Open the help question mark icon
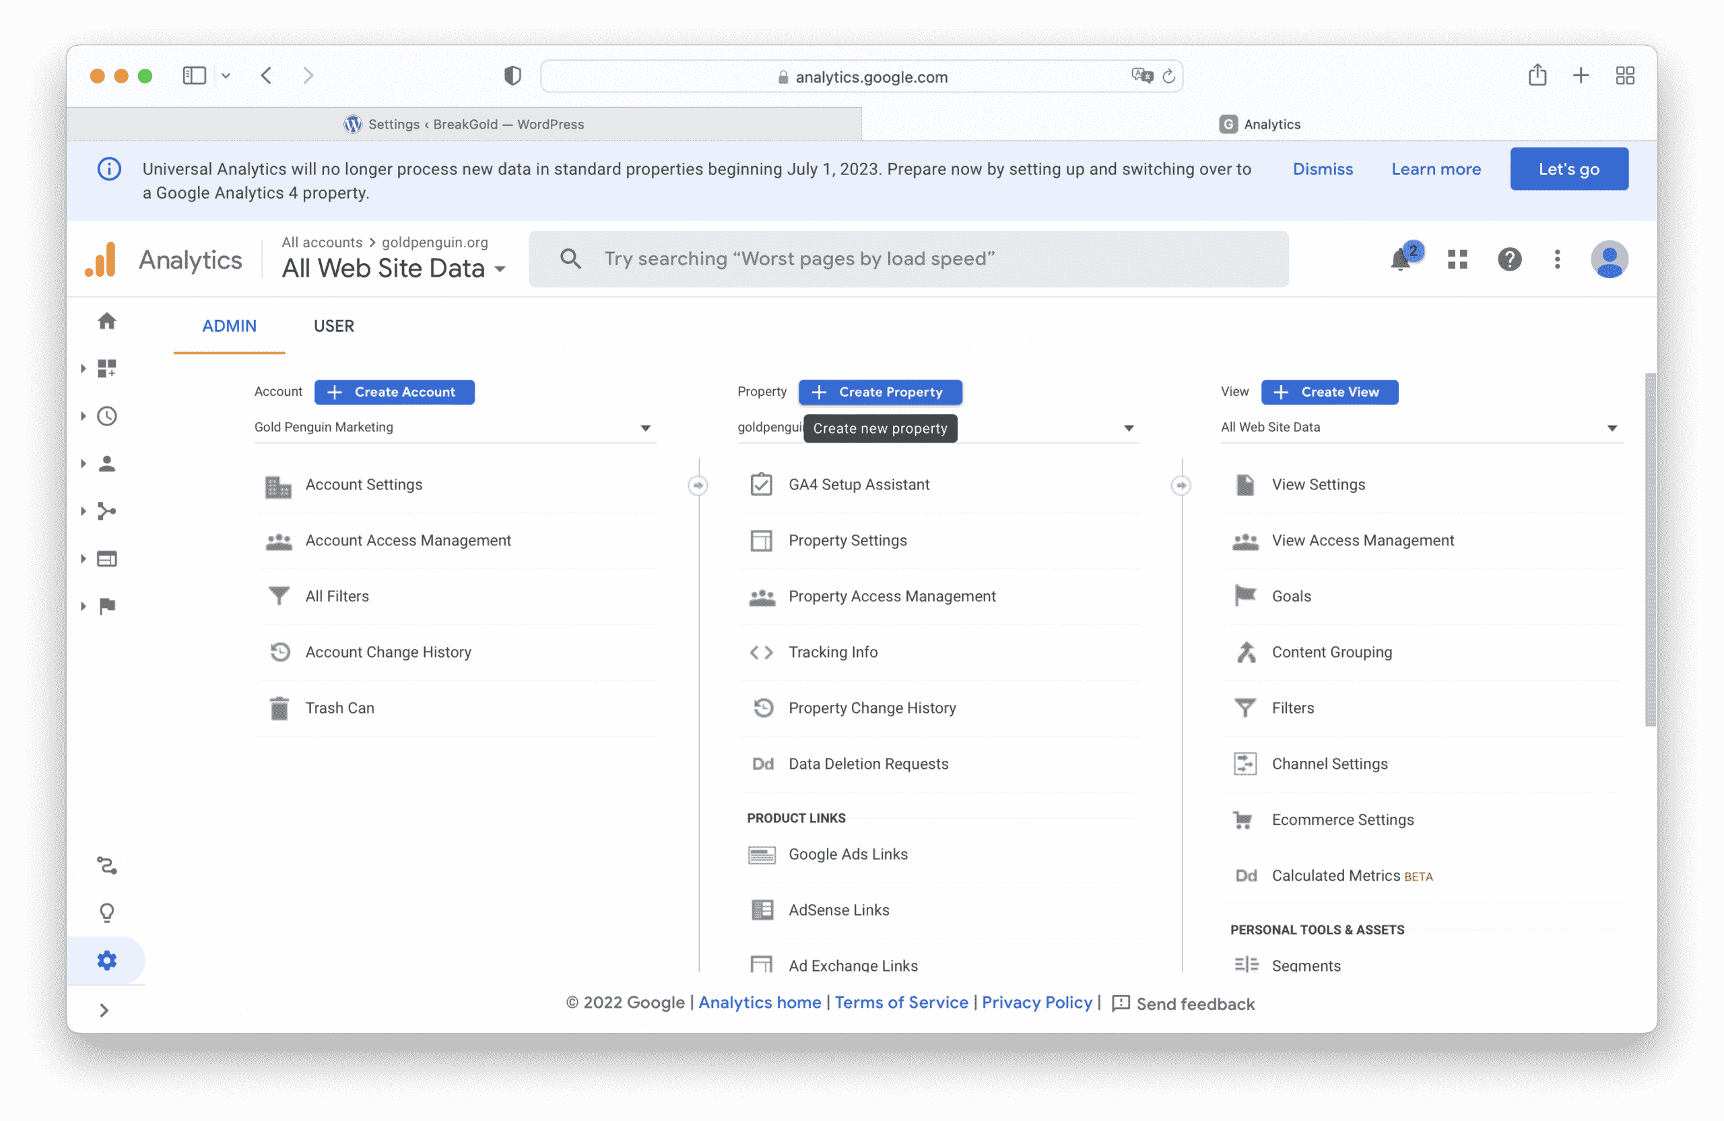The image size is (1724, 1121). pyautogui.click(x=1509, y=259)
